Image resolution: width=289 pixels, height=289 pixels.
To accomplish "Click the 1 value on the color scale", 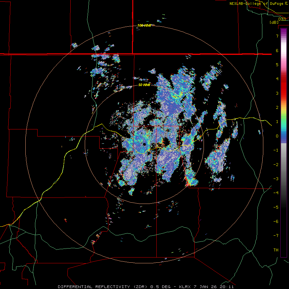I will (x=277, y=122).
